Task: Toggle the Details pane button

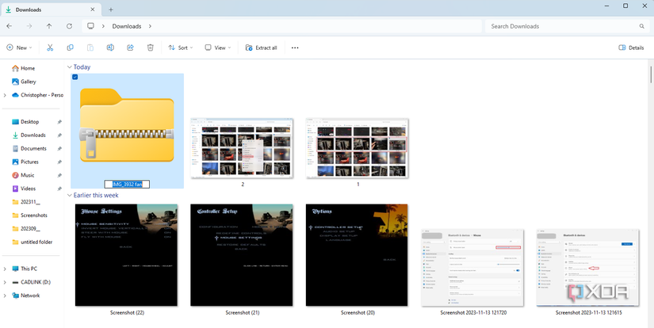Action: (x=631, y=48)
